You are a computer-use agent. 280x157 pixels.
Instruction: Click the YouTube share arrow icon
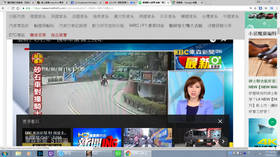pos(224,41)
